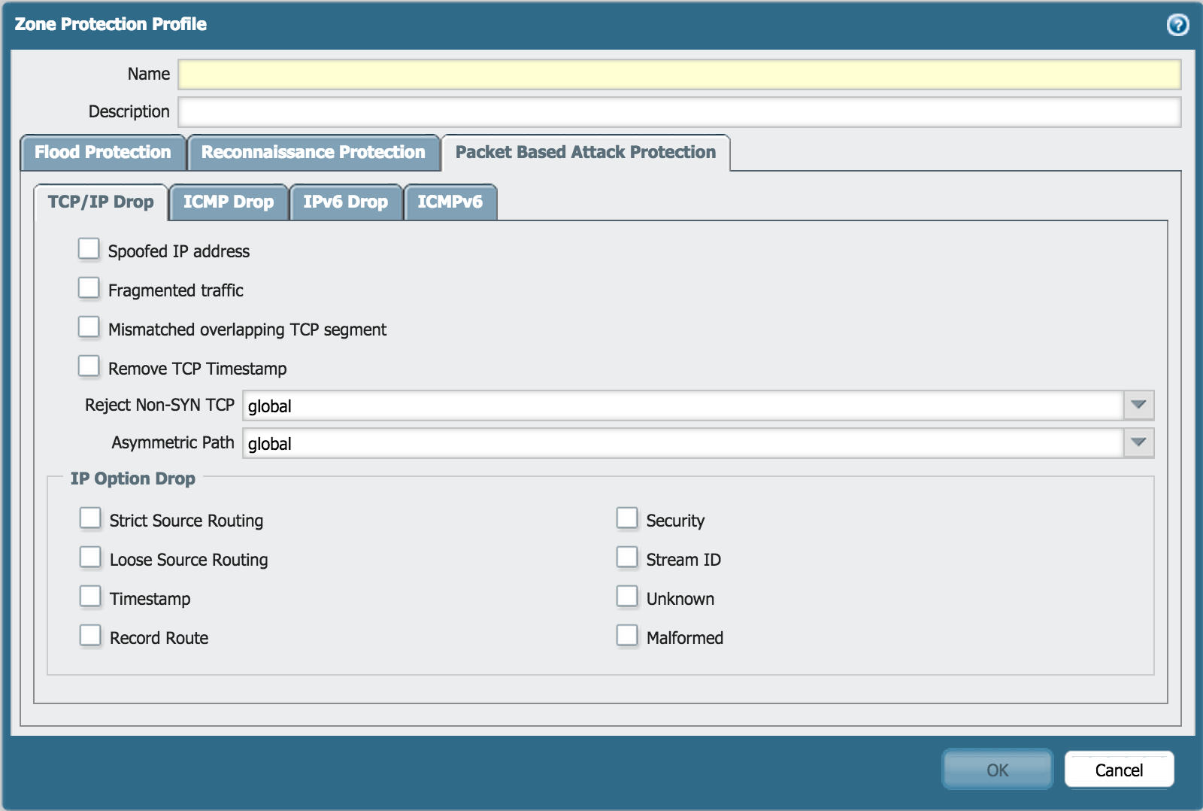
Task: Select the ICMP Drop sub-tab
Action: (x=229, y=202)
